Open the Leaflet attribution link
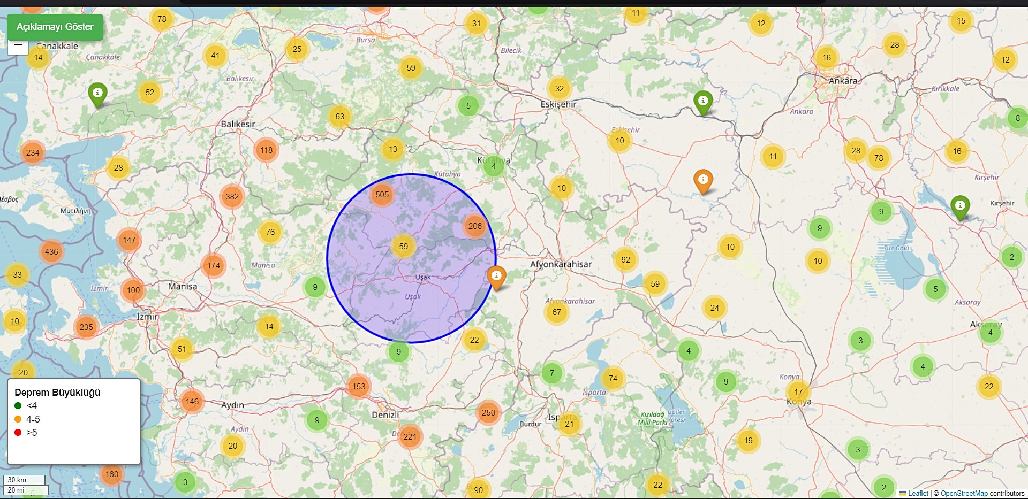Image resolution: width=1028 pixels, height=499 pixels. click(x=918, y=493)
